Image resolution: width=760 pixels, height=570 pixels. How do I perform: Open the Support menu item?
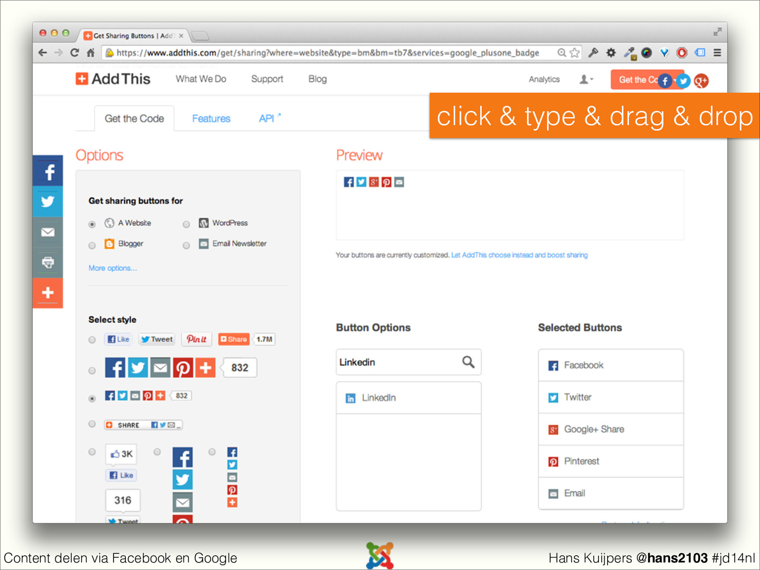tap(267, 79)
